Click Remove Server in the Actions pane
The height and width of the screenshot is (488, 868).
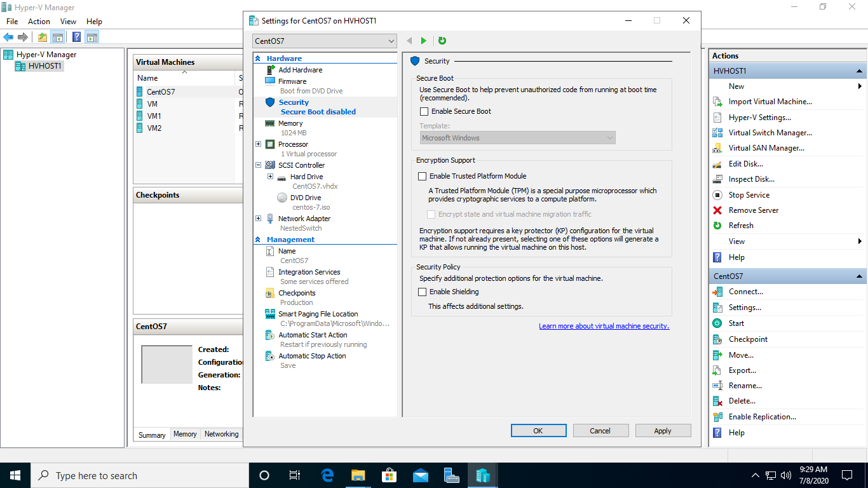click(753, 210)
